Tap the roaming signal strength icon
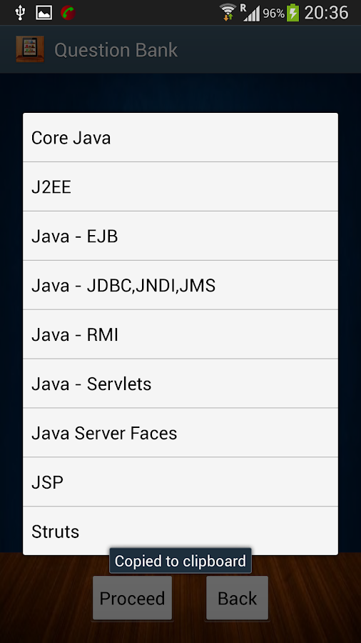 (250, 12)
